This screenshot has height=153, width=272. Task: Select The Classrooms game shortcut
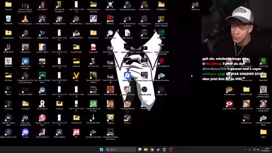25,33
